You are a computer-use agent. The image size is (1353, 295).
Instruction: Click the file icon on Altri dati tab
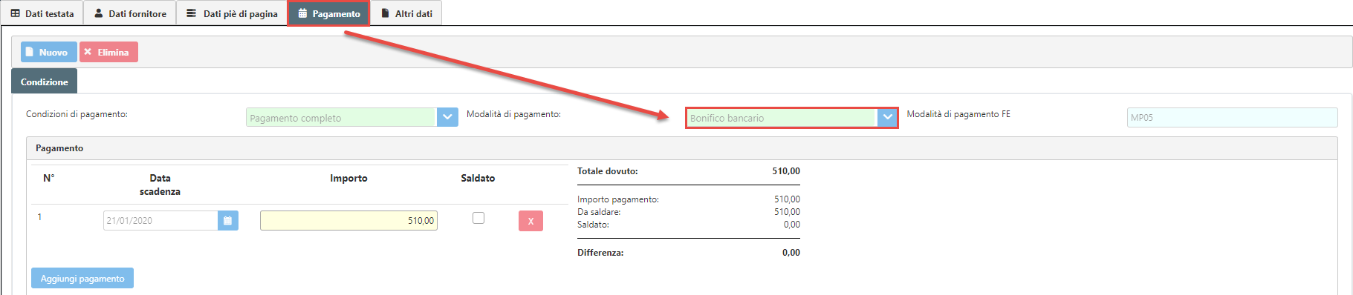(385, 13)
